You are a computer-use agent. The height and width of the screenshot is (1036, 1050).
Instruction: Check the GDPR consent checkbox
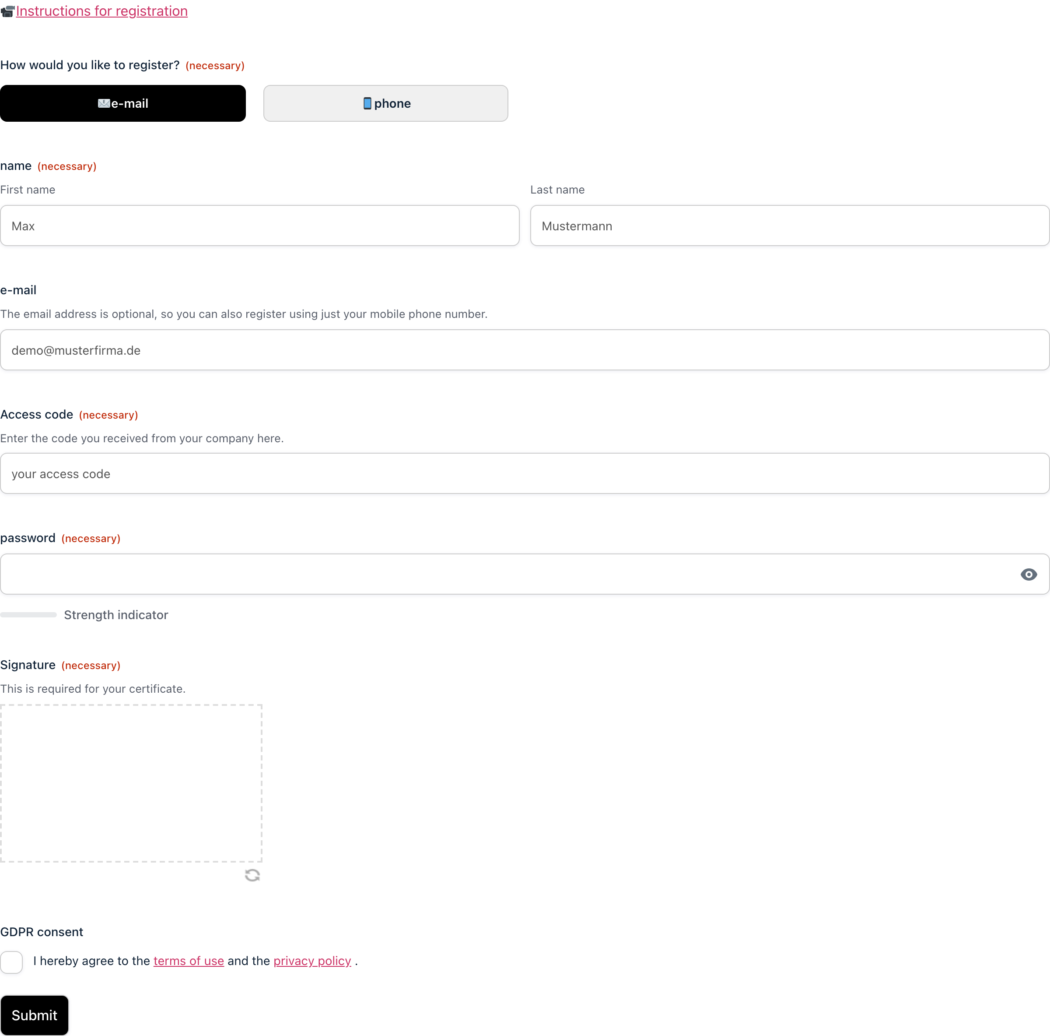pos(11,962)
